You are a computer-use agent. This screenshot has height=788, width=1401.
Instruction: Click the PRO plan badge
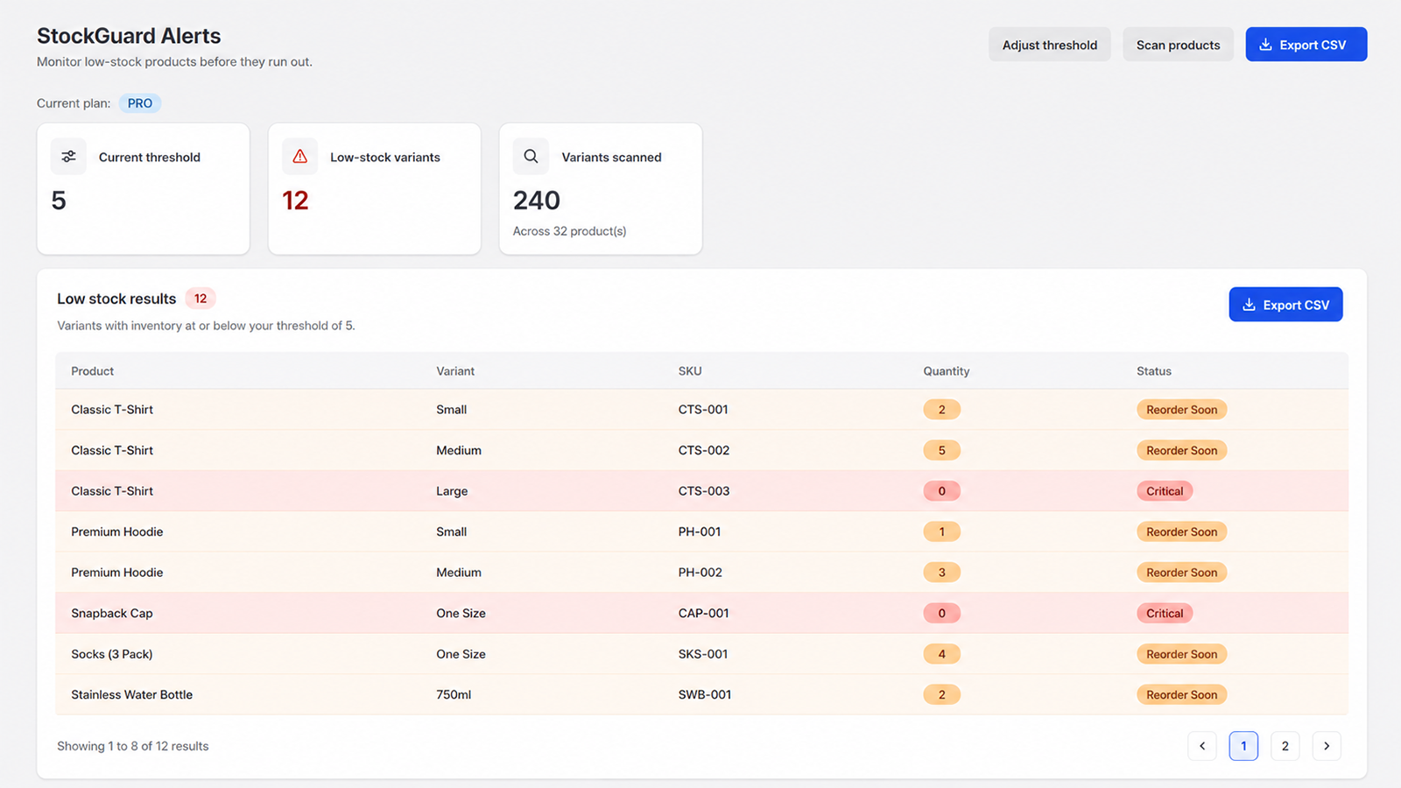[x=140, y=103]
